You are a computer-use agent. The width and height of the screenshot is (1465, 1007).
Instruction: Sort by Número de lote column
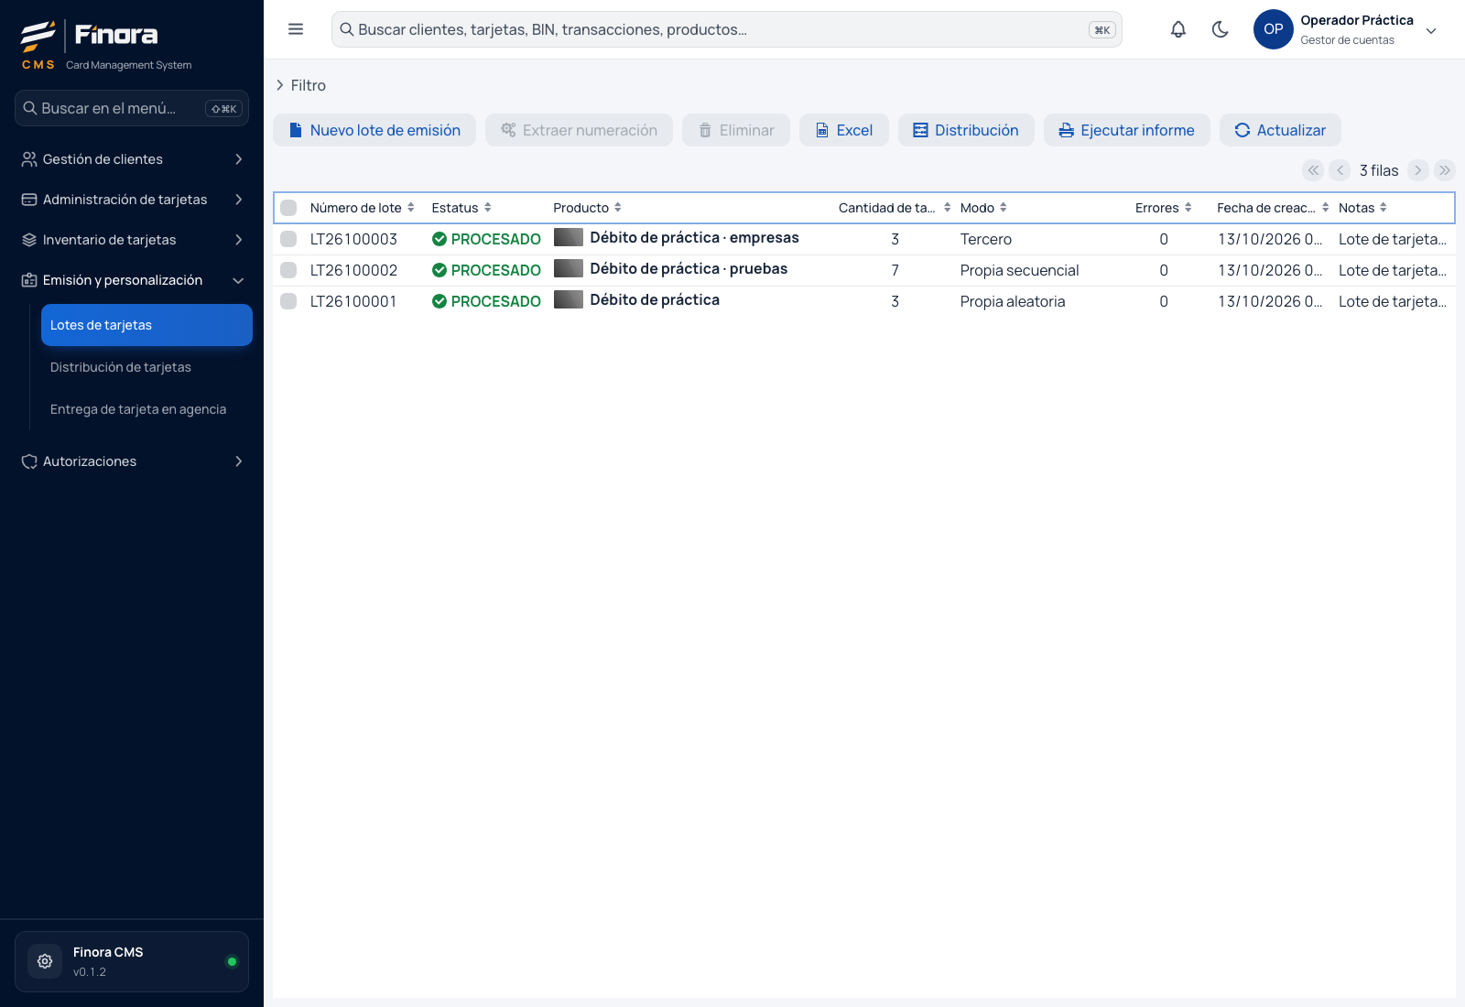pyautogui.click(x=363, y=208)
